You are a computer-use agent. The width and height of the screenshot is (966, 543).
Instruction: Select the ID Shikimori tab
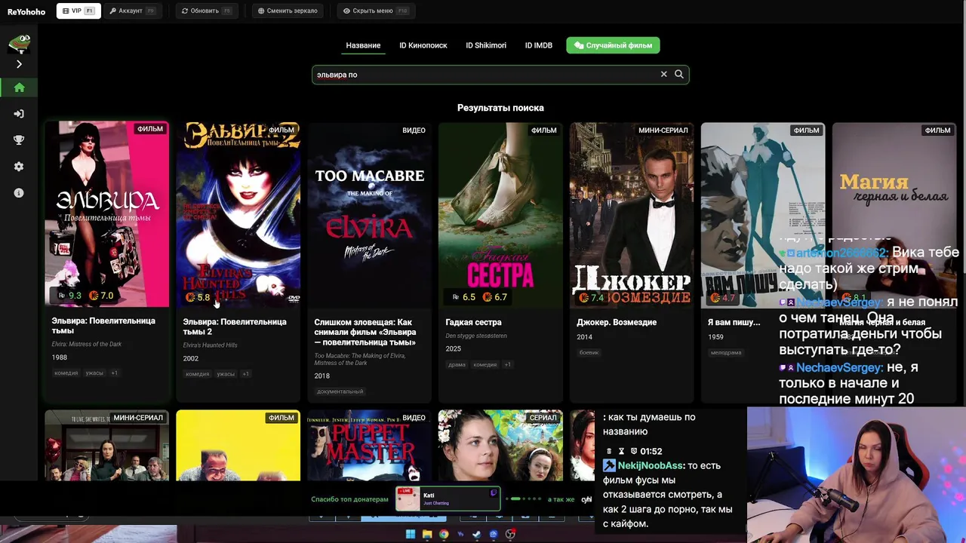coord(486,45)
